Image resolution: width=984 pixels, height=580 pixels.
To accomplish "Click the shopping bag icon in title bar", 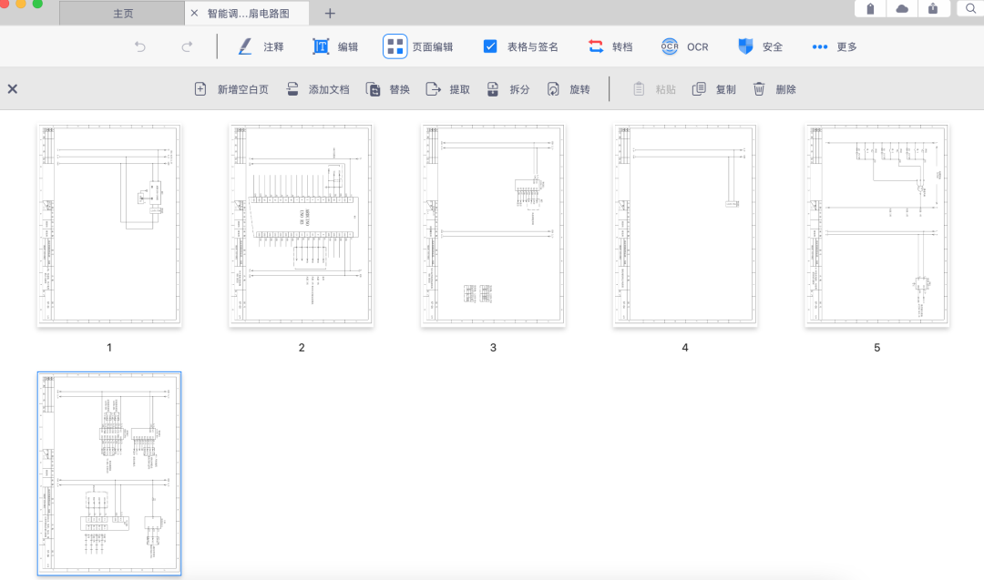I will (x=870, y=8).
